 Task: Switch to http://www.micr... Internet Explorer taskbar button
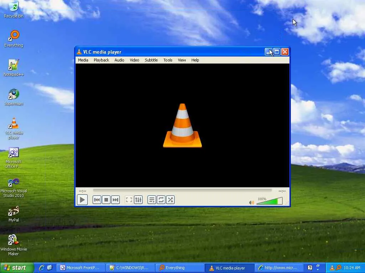279,268
